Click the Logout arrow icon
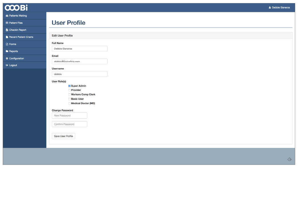The image size is (298, 201). pos(7,65)
